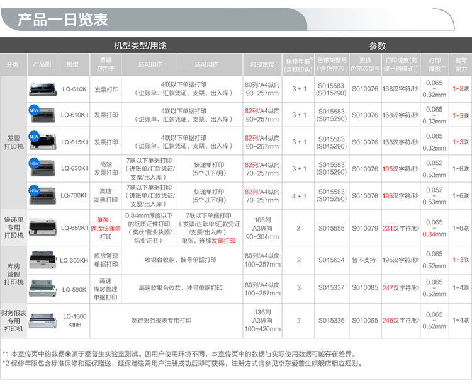Image resolution: width=472 pixels, height=390 pixels.
Task: Select the model name LQ-1600 KIIIH
Action: click(x=75, y=320)
